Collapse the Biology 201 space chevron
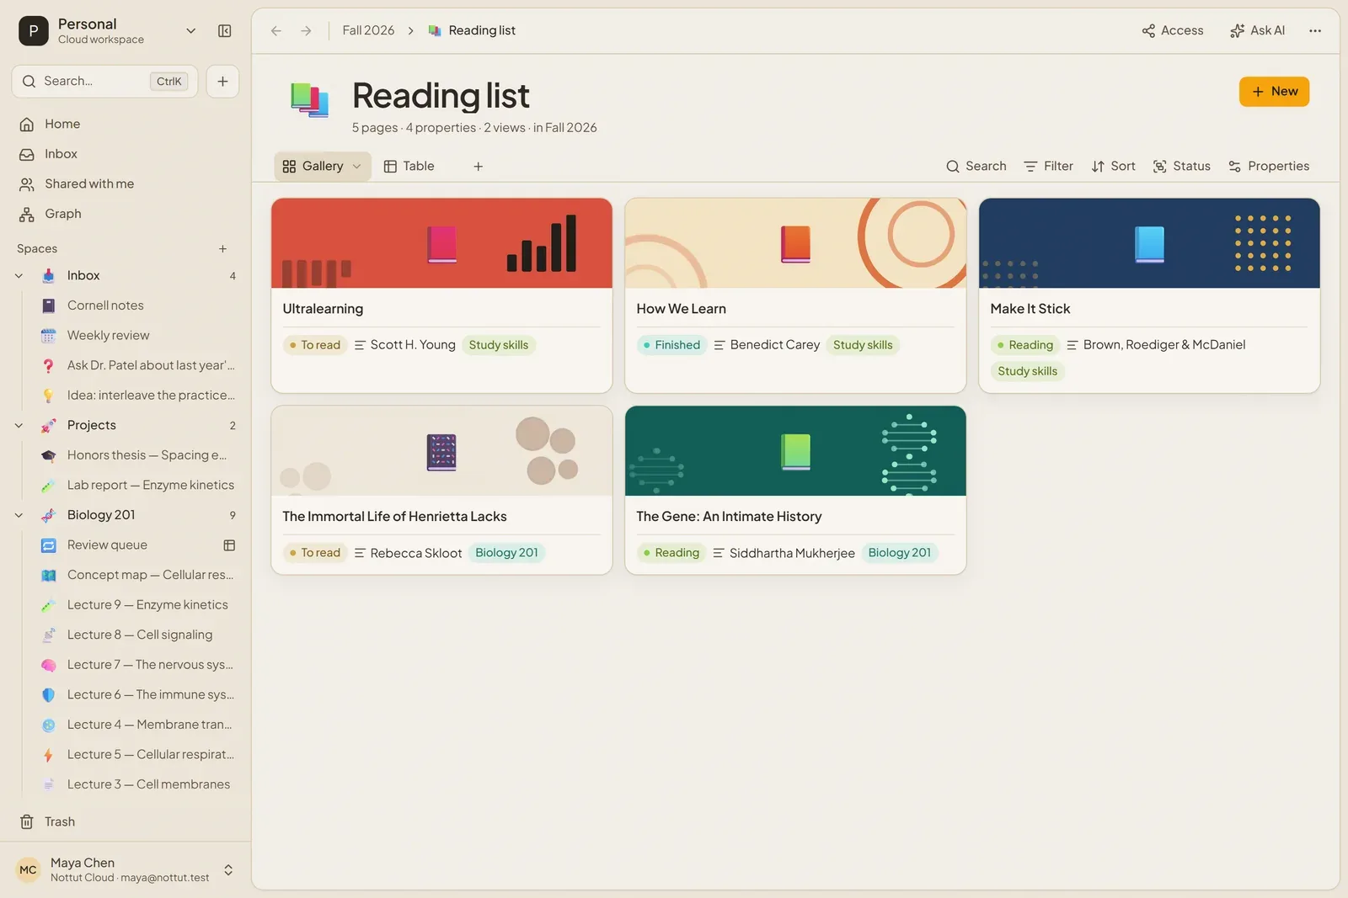Screen dimensions: 1348x898 (19, 515)
